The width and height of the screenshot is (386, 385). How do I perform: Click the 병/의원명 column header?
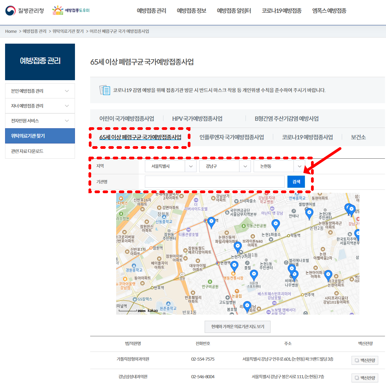[133, 344]
